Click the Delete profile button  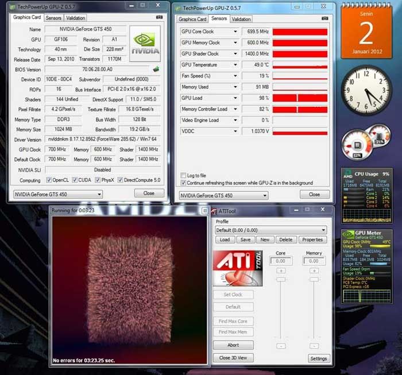coord(286,239)
